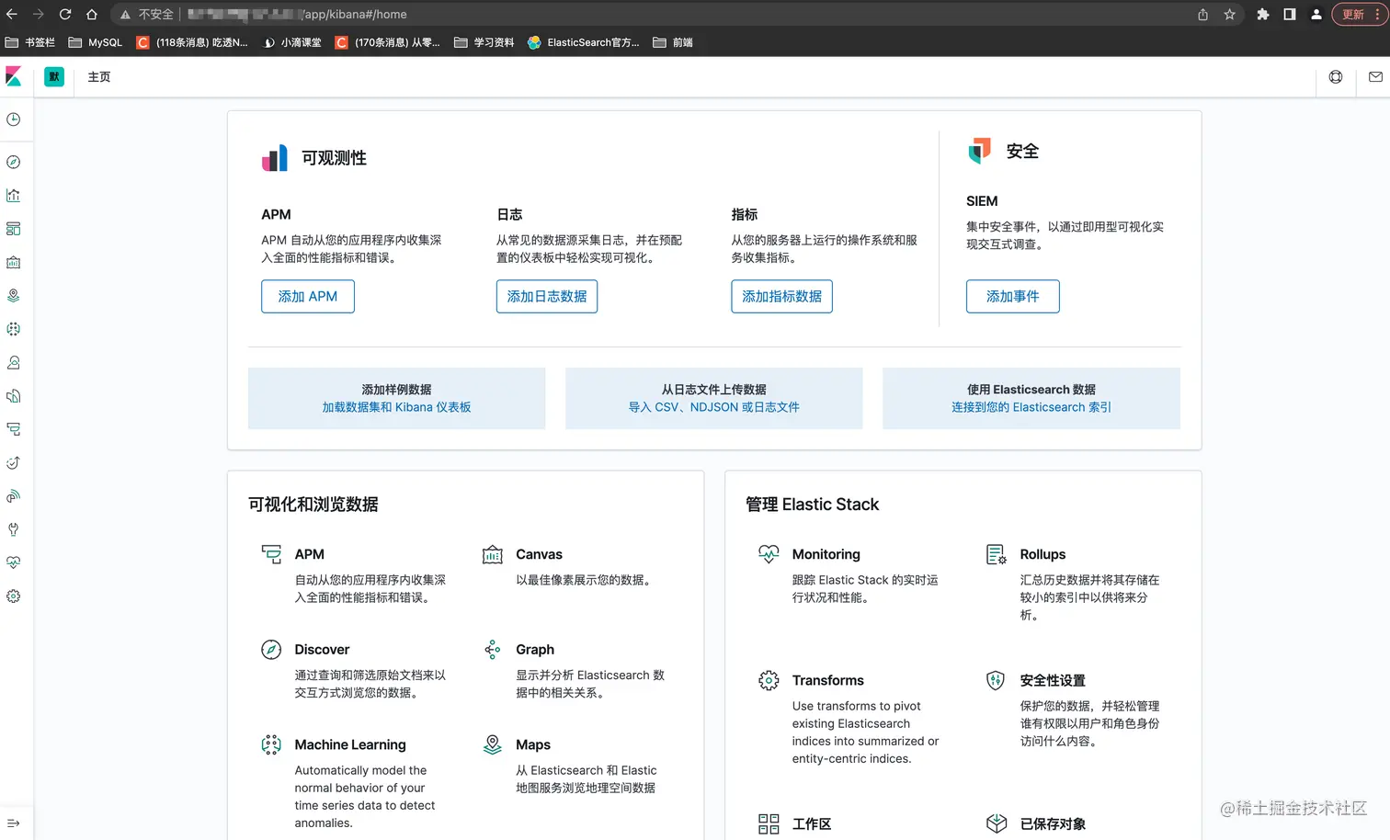Bookmark the page with the star icon
The width and height of the screenshot is (1390, 840).
click(x=1230, y=14)
